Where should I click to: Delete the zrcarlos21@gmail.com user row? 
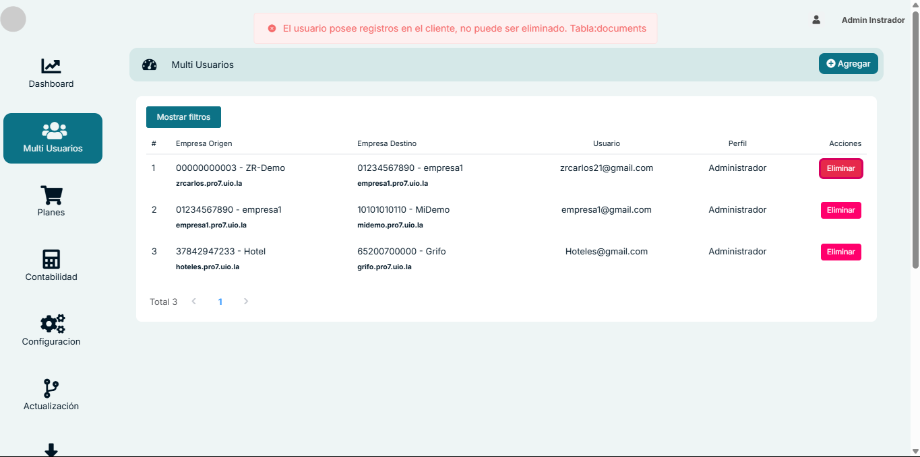click(x=840, y=168)
